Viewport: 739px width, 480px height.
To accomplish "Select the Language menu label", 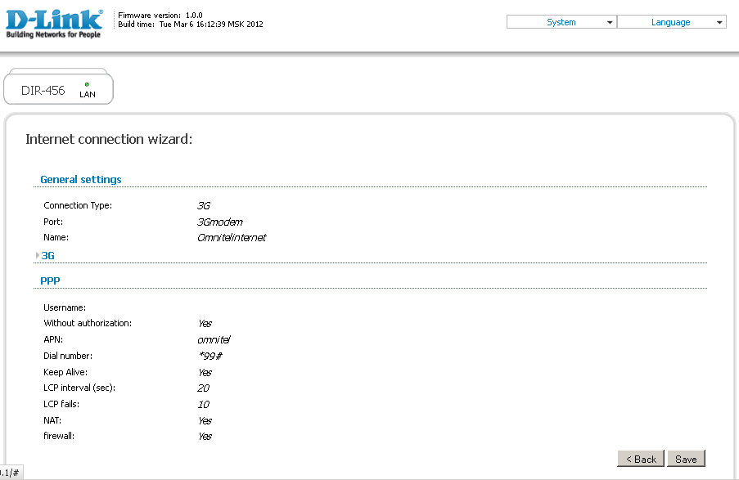I will [670, 23].
